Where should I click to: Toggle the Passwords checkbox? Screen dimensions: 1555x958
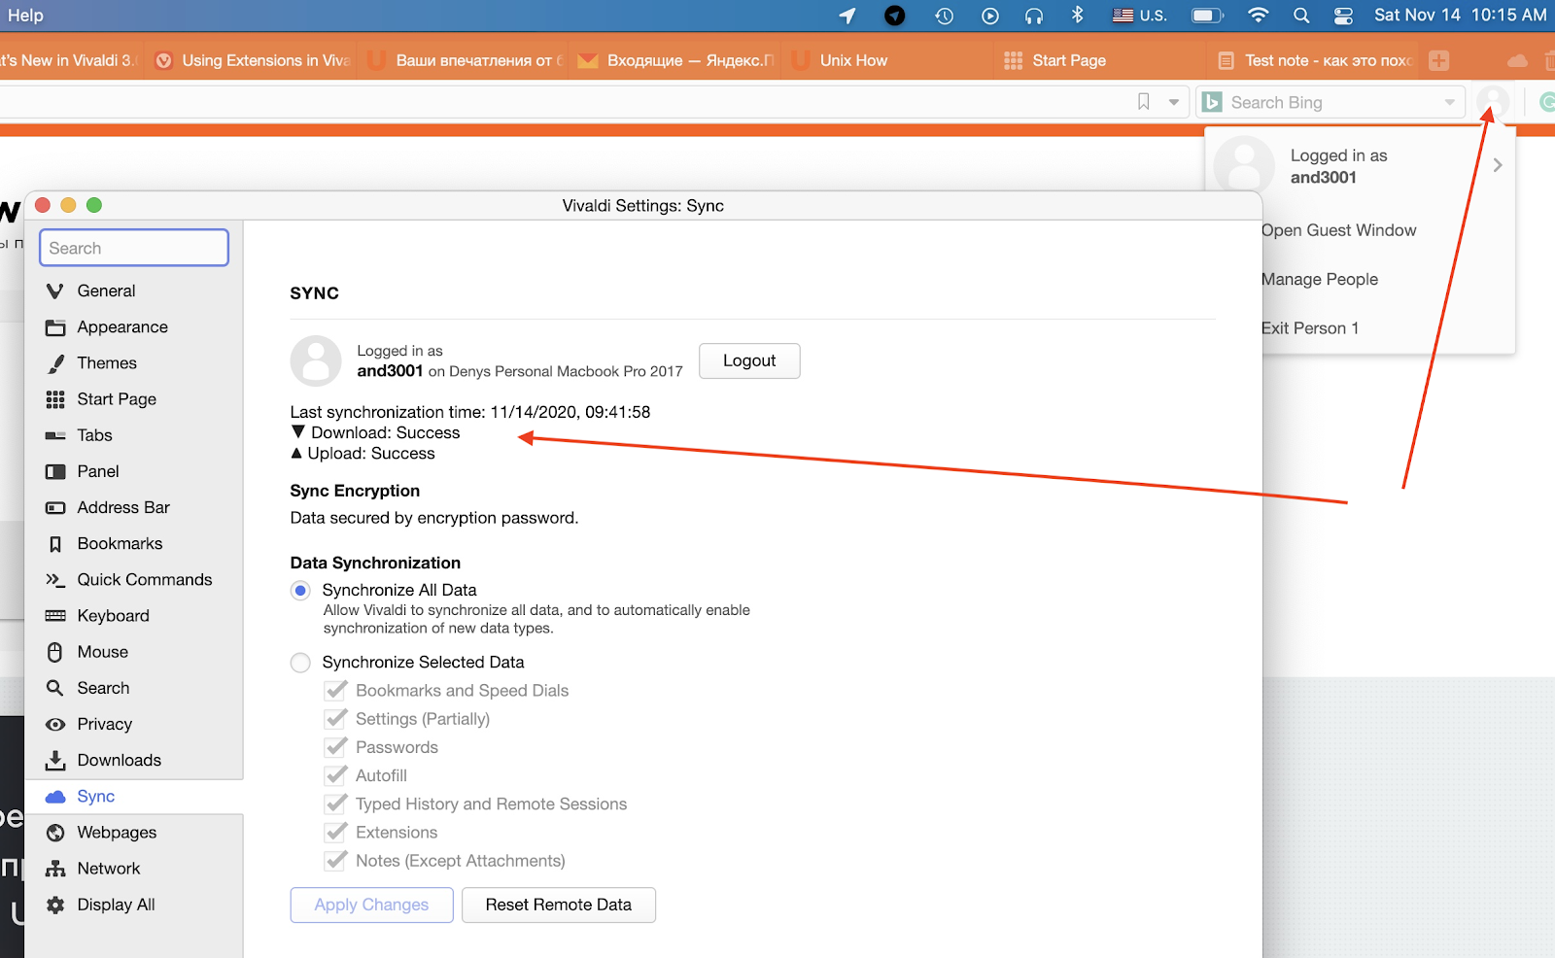[x=335, y=747]
